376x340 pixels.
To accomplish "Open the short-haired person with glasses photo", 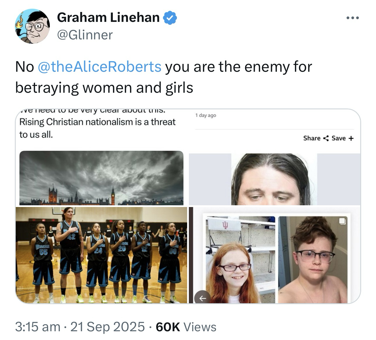I will pos(313,260).
